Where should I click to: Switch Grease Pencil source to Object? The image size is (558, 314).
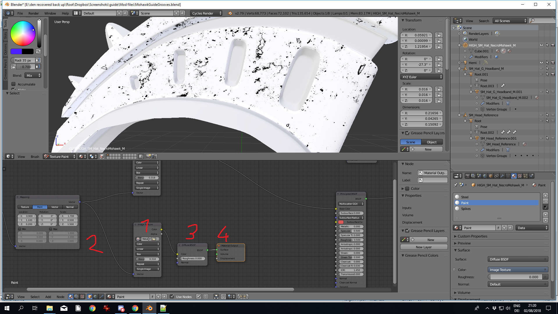pos(432,142)
